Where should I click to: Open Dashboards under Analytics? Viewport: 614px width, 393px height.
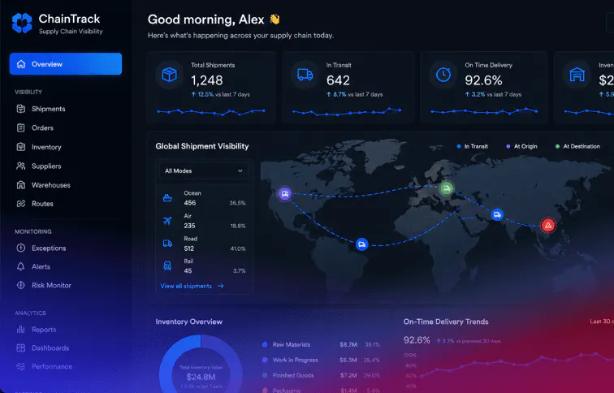[x=50, y=348]
